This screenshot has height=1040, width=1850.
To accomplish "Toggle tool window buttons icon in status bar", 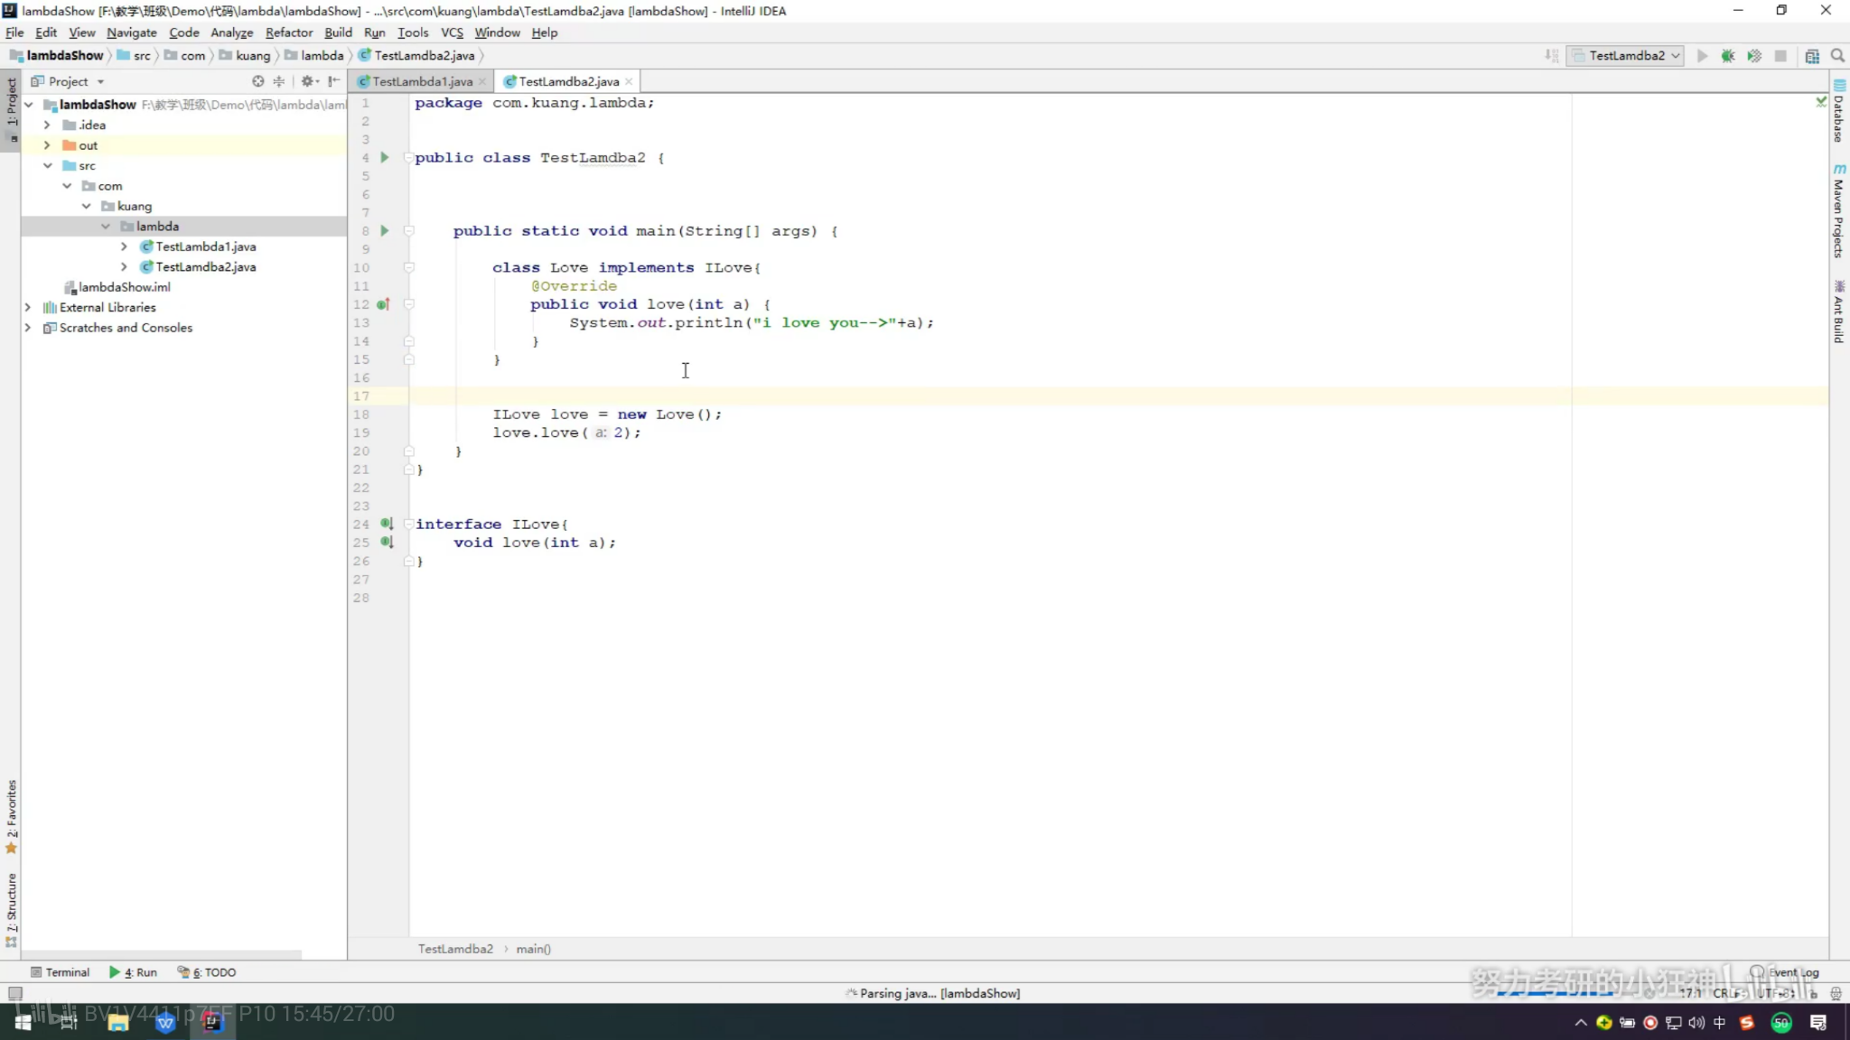I will click(14, 993).
